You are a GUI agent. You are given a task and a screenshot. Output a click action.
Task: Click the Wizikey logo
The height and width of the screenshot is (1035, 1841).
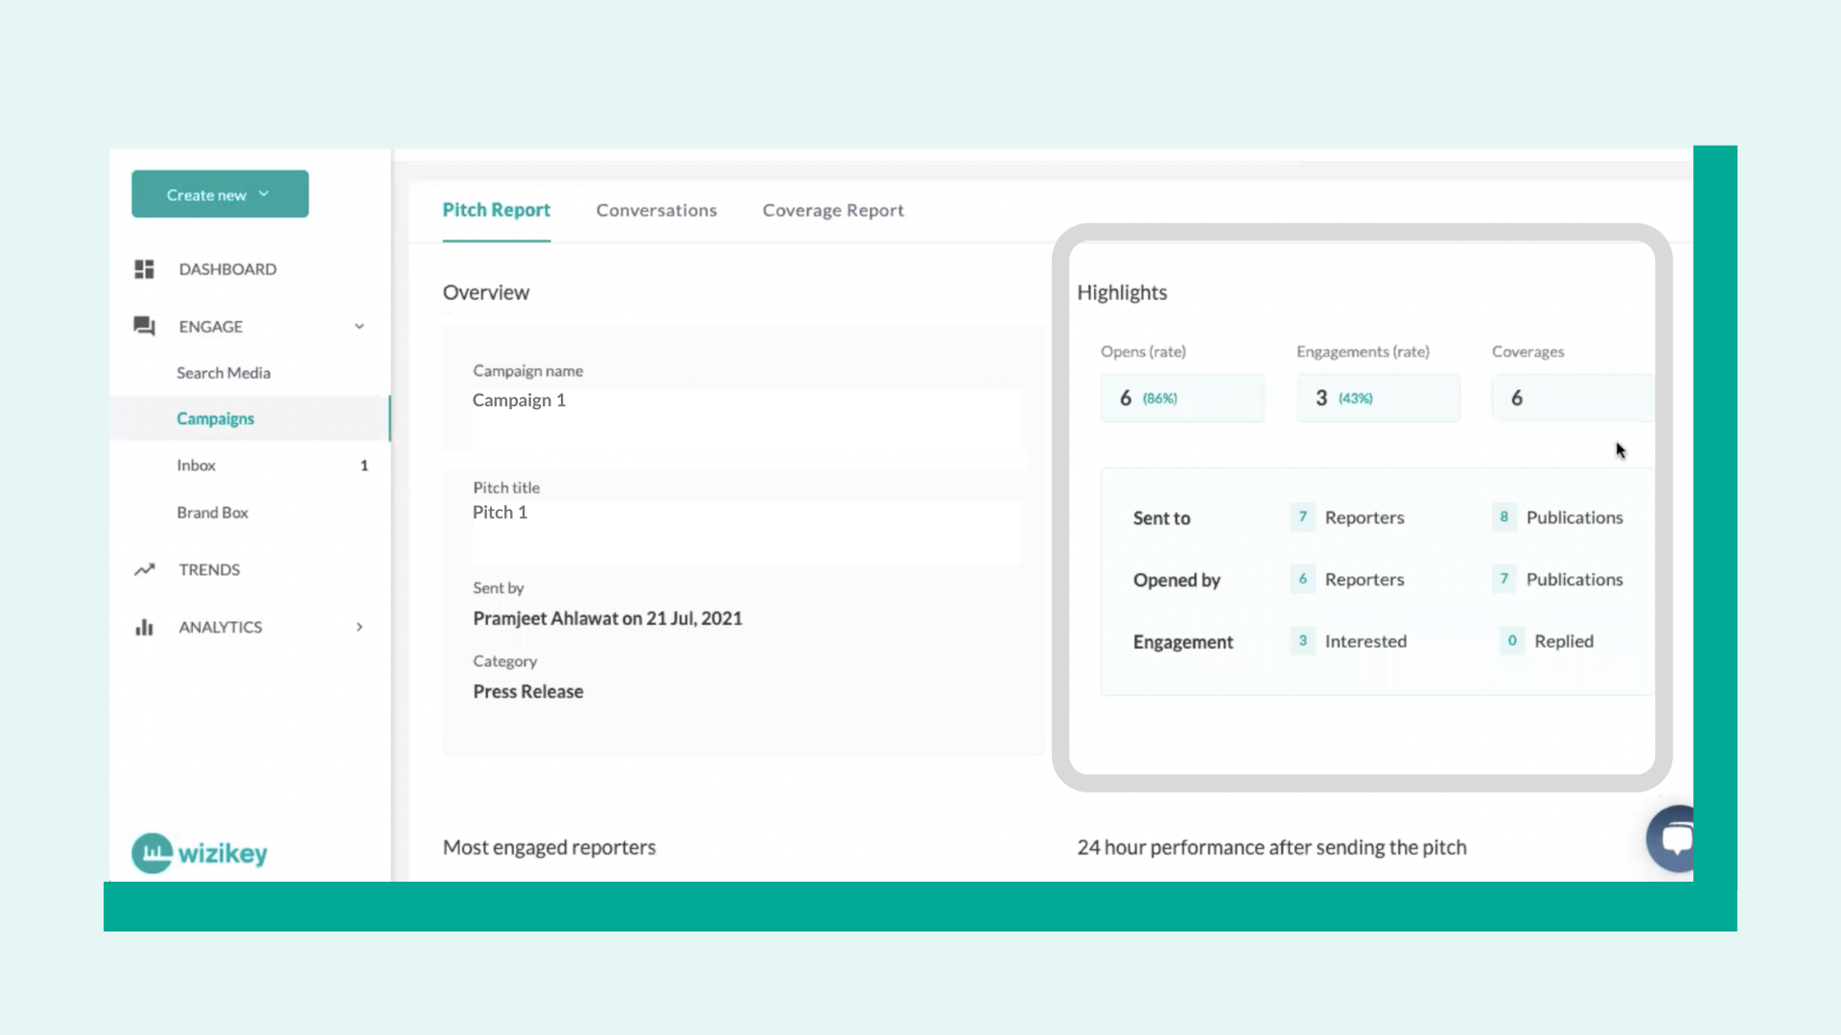[x=199, y=852]
